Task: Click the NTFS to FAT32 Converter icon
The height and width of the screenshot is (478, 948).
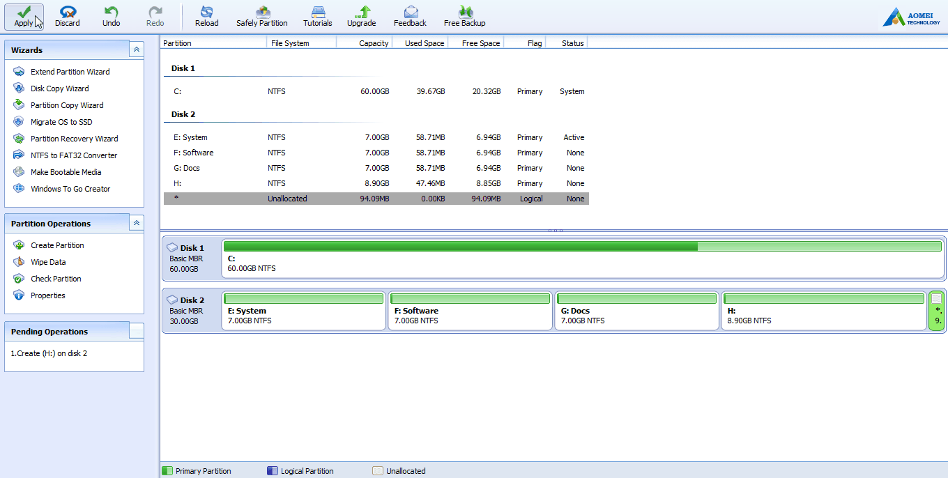Action: click(x=19, y=155)
